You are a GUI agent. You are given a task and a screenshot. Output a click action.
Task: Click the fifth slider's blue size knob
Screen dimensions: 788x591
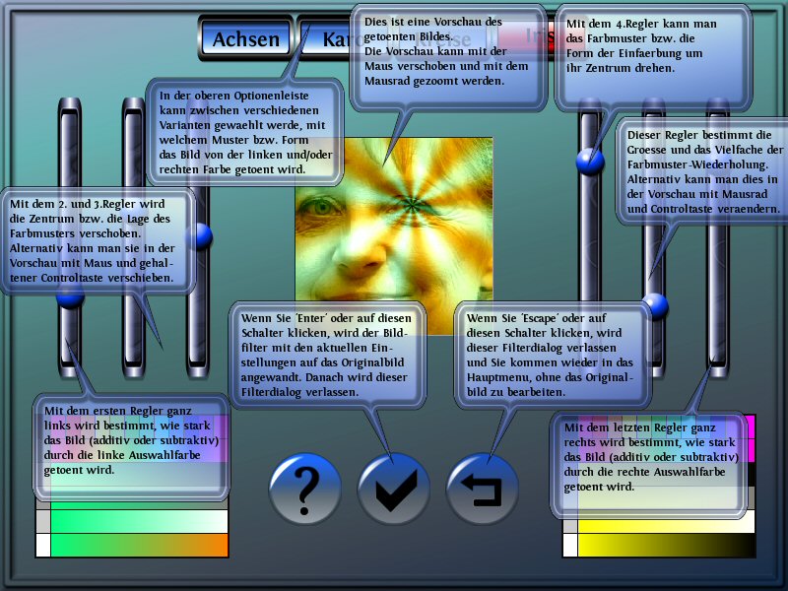[655, 306]
